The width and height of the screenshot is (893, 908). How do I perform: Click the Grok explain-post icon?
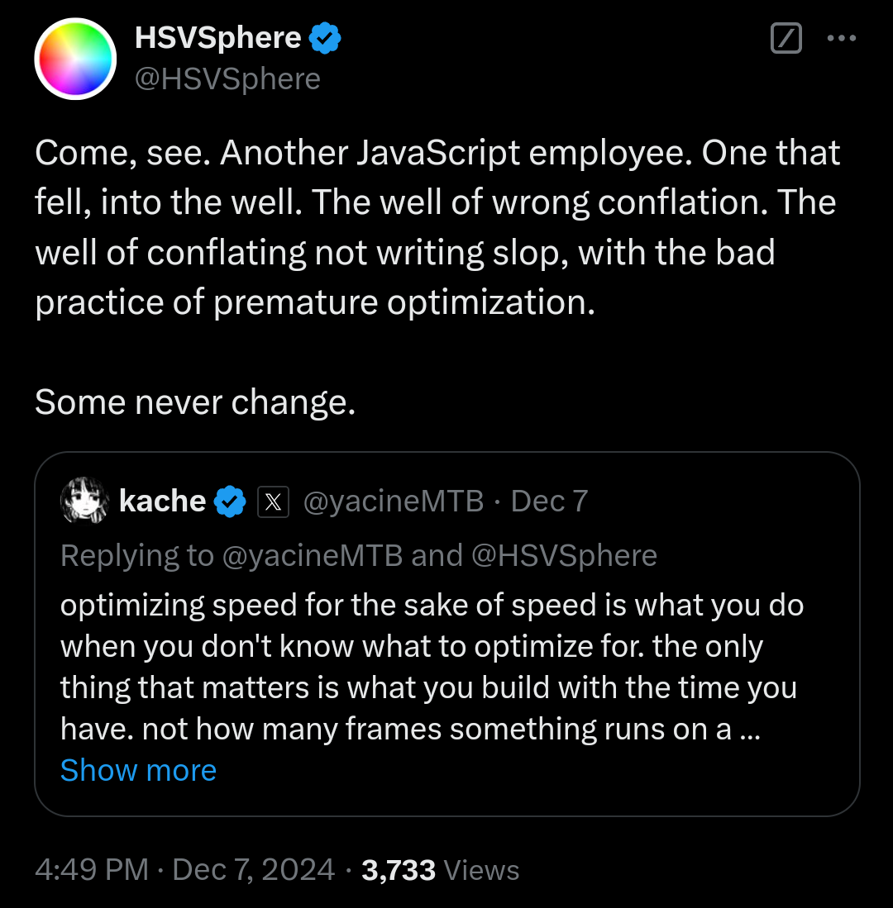786,38
